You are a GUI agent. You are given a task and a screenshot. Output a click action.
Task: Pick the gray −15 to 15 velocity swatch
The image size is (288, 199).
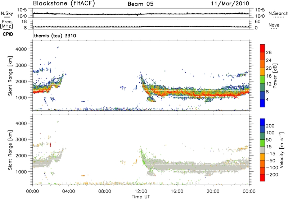coord(262,150)
